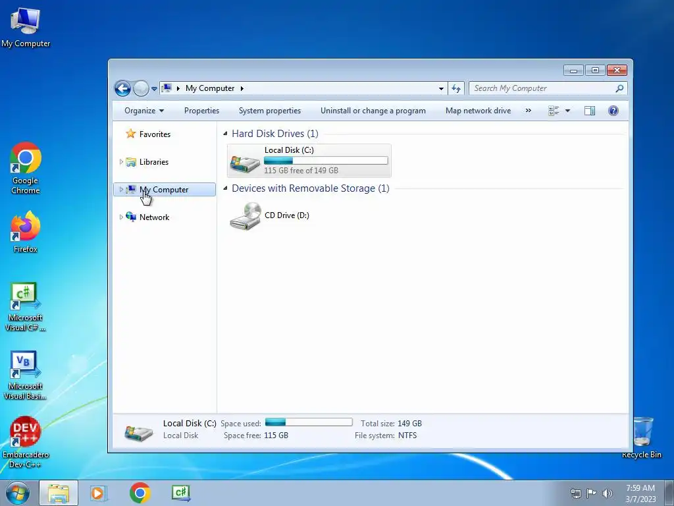The width and height of the screenshot is (674, 506).
Task: Open the Organize menu
Action: (x=144, y=111)
